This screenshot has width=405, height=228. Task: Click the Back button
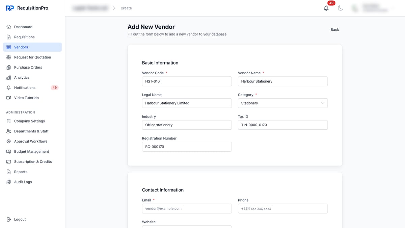pyautogui.click(x=335, y=30)
